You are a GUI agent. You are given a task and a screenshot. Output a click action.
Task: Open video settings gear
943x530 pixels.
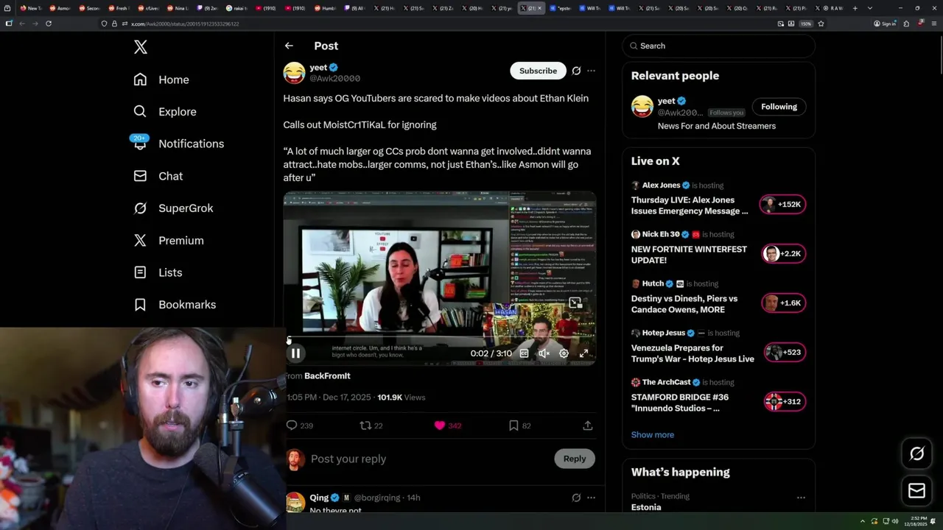click(x=564, y=353)
